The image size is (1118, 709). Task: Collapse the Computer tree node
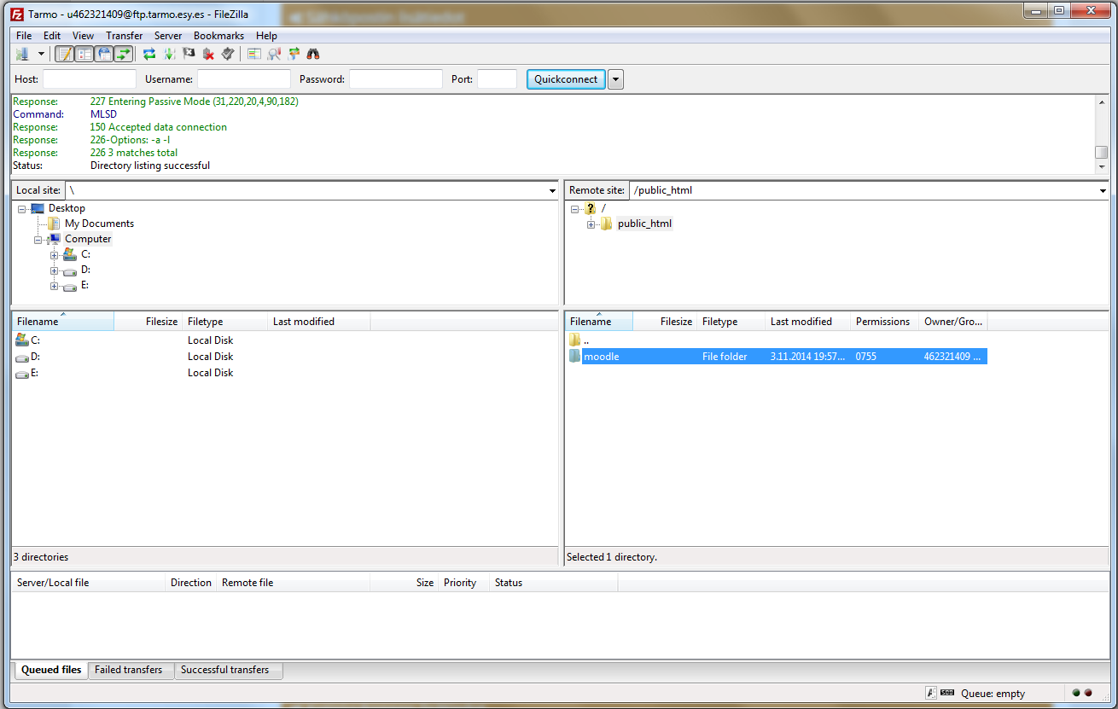pos(38,240)
